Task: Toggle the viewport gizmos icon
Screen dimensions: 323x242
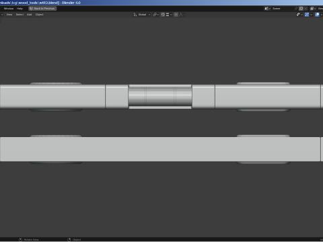Action: pyautogui.click(x=307, y=15)
